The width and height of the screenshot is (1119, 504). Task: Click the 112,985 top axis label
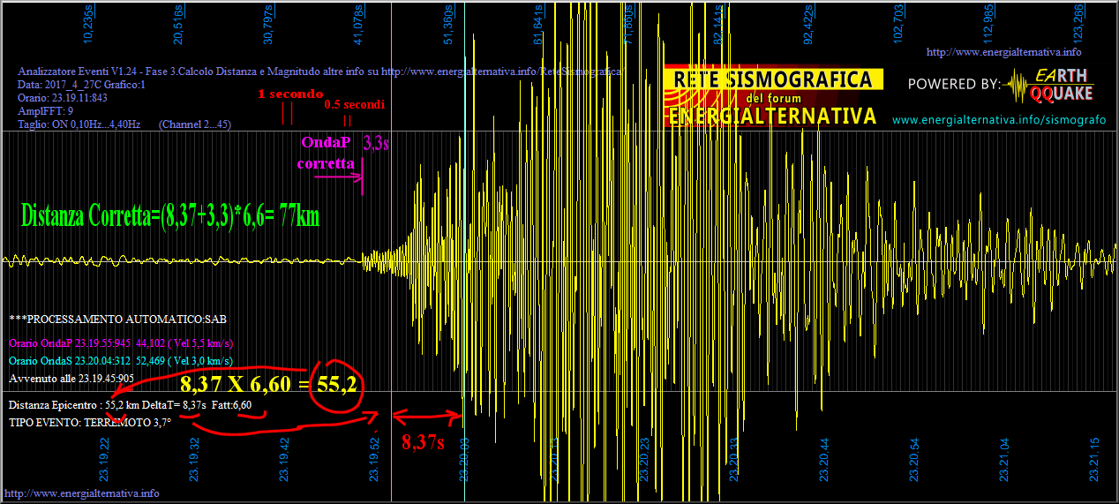tap(988, 24)
